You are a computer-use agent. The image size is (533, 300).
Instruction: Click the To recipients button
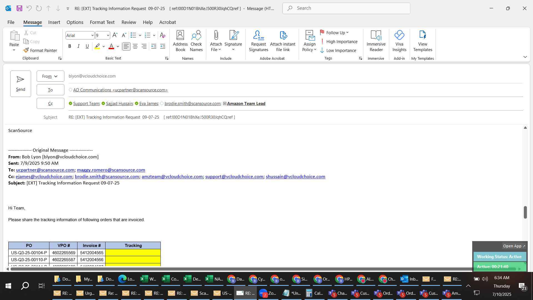coord(50,90)
